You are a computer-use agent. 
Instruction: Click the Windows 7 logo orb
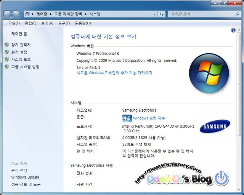point(209,73)
